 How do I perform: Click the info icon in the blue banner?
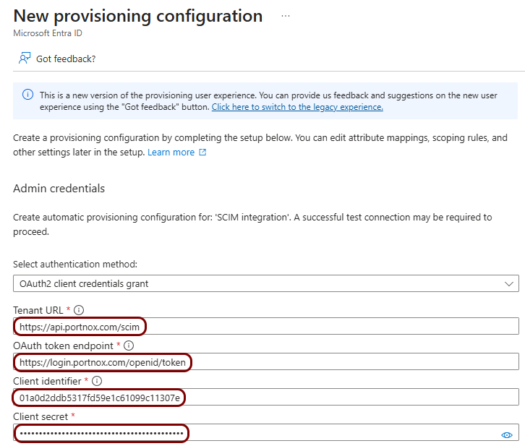pyautogui.click(x=27, y=95)
